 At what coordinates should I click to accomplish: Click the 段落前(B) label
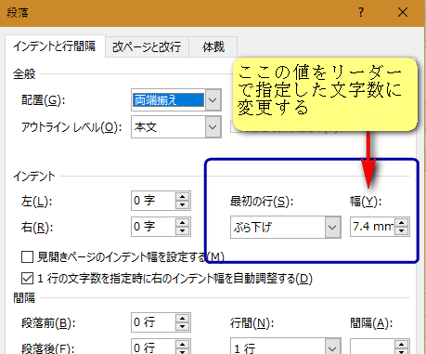click(48, 323)
